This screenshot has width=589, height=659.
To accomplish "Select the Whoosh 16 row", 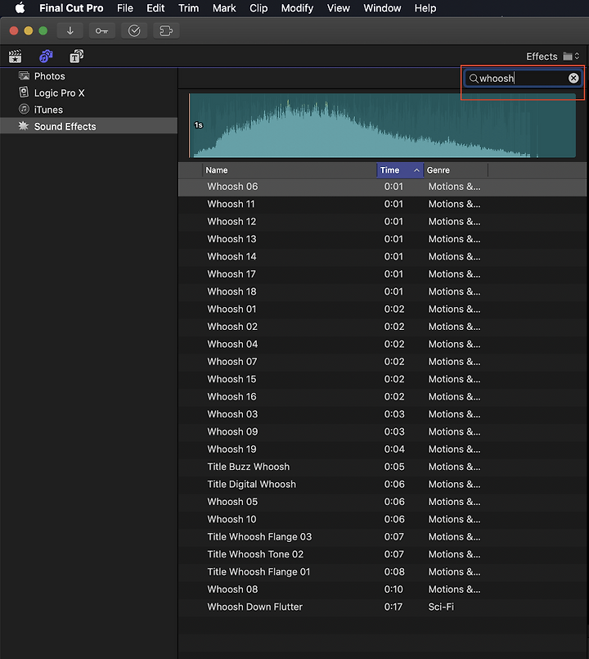I will (x=382, y=397).
